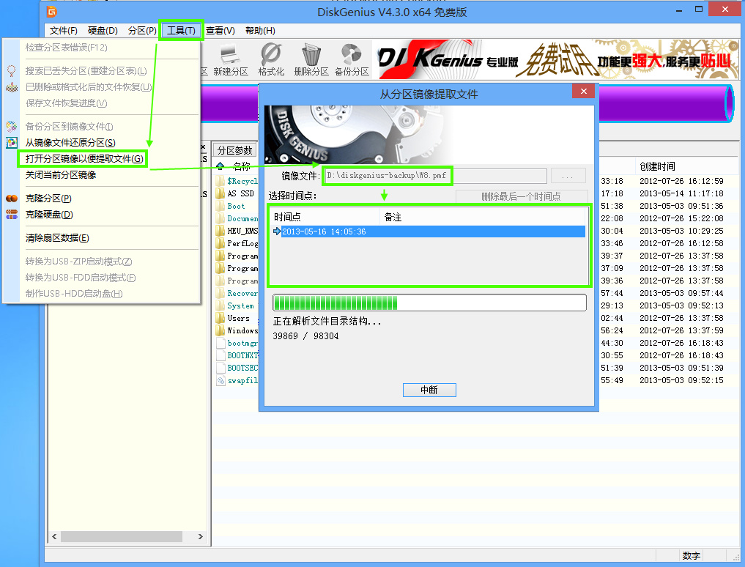Select time point 2013-05-16 14:05:36

(429, 231)
